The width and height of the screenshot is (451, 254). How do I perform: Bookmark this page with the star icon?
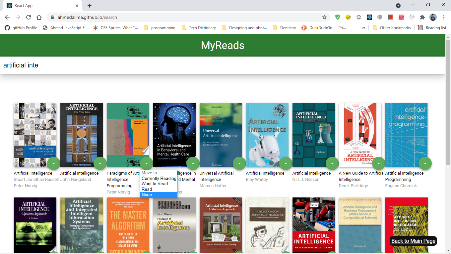click(x=324, y=17)
